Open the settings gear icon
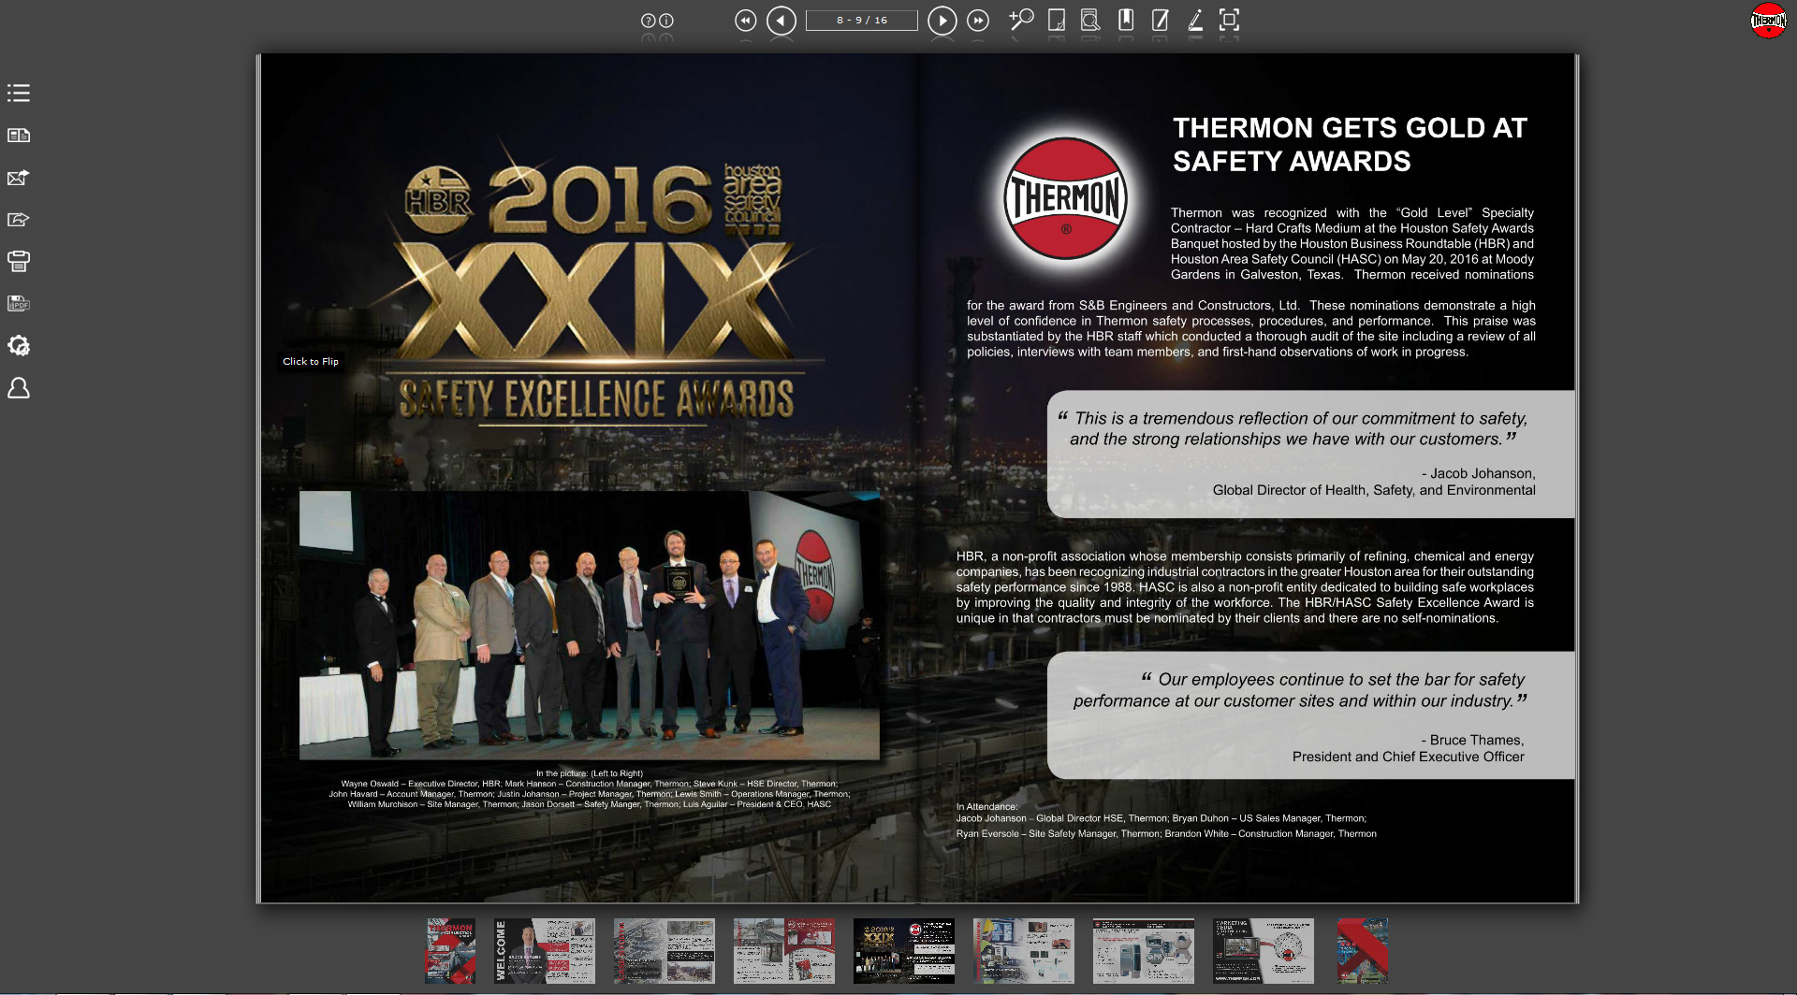 pos(19,346)
